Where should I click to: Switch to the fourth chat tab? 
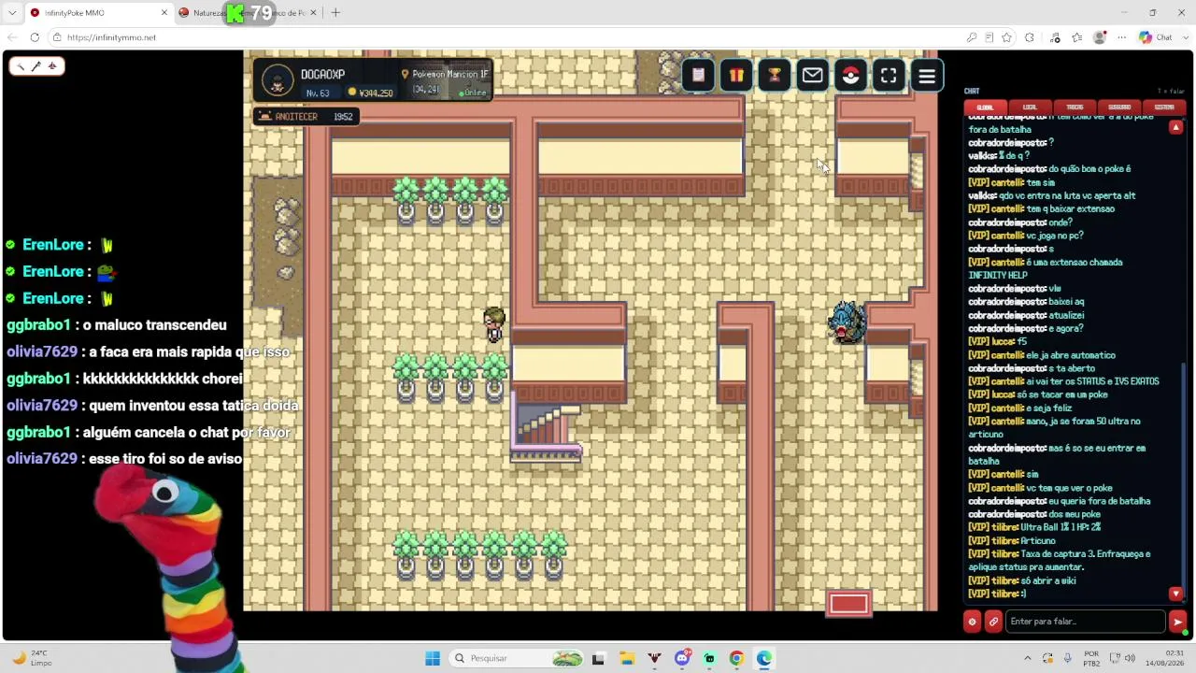pos(1119,107)
